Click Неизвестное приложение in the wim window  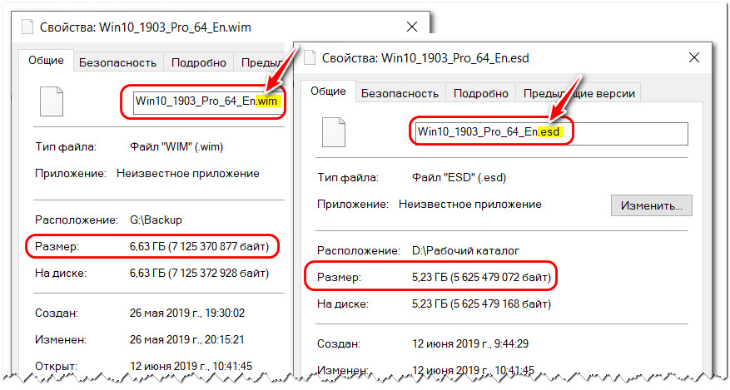[x=188, y=174]
